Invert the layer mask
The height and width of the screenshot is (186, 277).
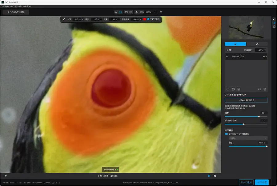pyautogui.click(x=239, y=89)
